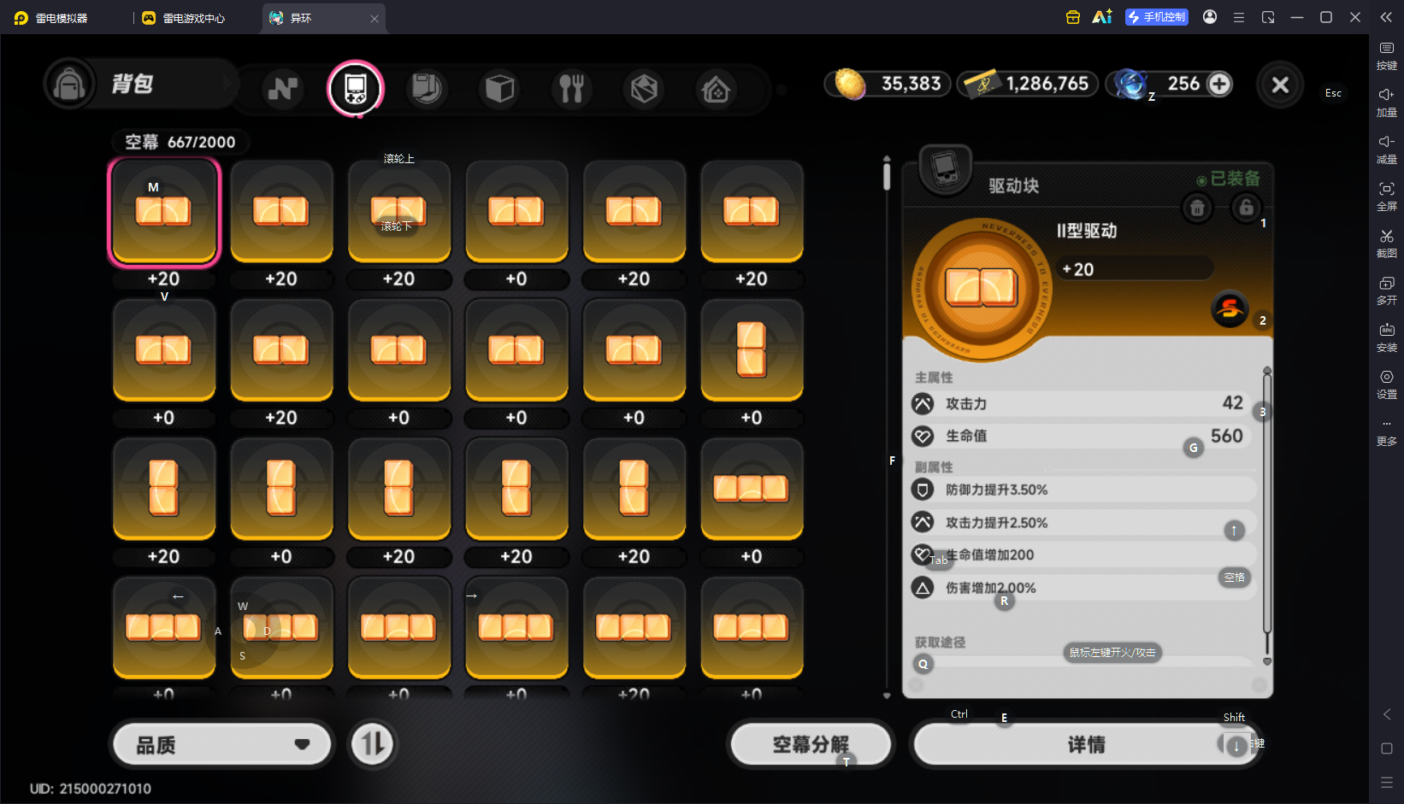1404x804 pixels.
Task: Click the drive block type icon in panel header
Action: [945, 167]
